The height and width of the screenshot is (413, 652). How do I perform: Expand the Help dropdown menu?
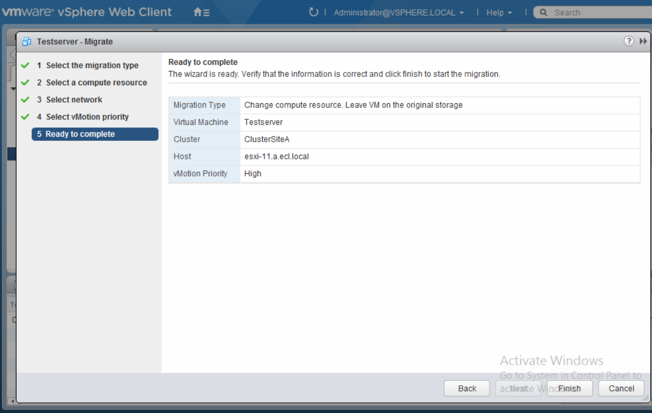coord(499,13)
